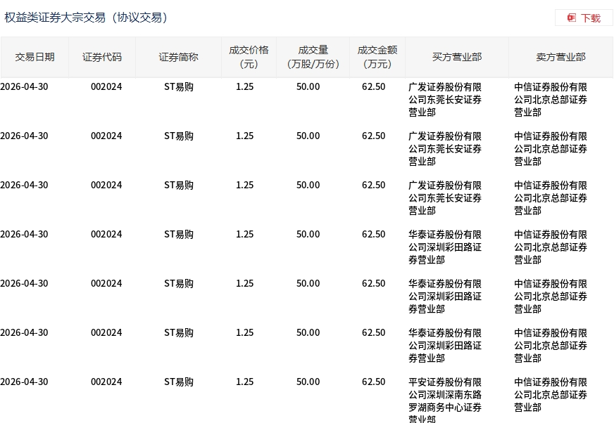Viewport: 614px width, 423px height.
Task: Click the 证券简称 column header
Action: (x=179, y=57)
